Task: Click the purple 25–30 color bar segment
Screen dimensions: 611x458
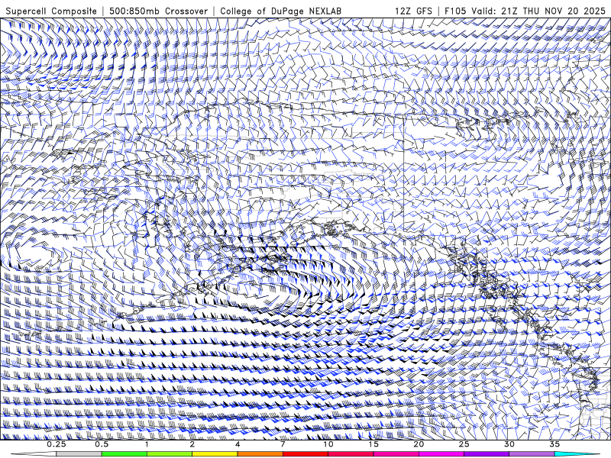Action: click(x=487, y=454)
